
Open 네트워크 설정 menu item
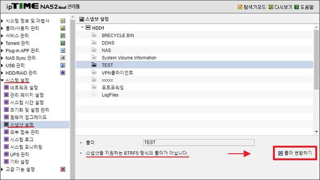tap(24, 88)
